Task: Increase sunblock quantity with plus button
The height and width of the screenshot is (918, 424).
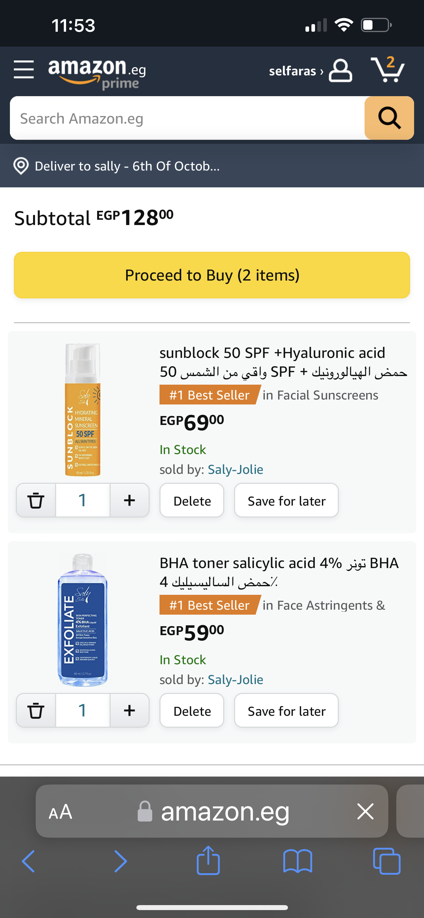Action: [x=129, y=500]
